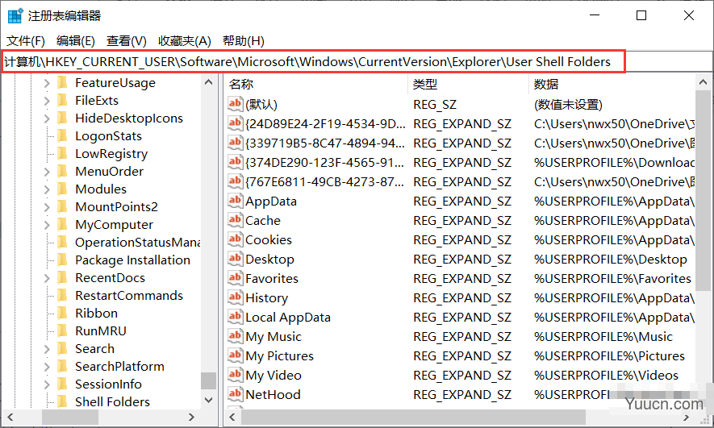
Task: Click the tree pane horizontal scroll right arrow
Action: [x=191, y=417]
